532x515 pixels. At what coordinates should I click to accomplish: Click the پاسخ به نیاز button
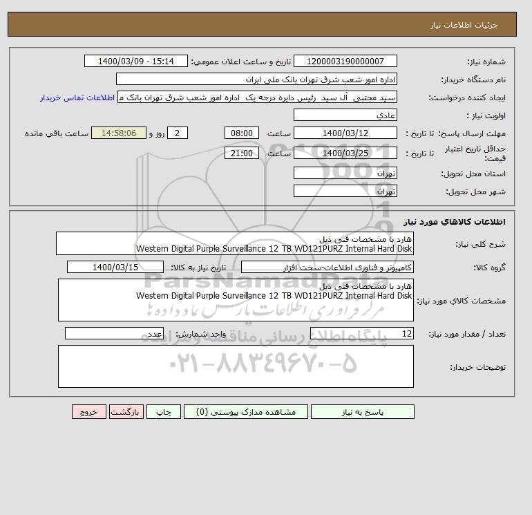[362, 412]
